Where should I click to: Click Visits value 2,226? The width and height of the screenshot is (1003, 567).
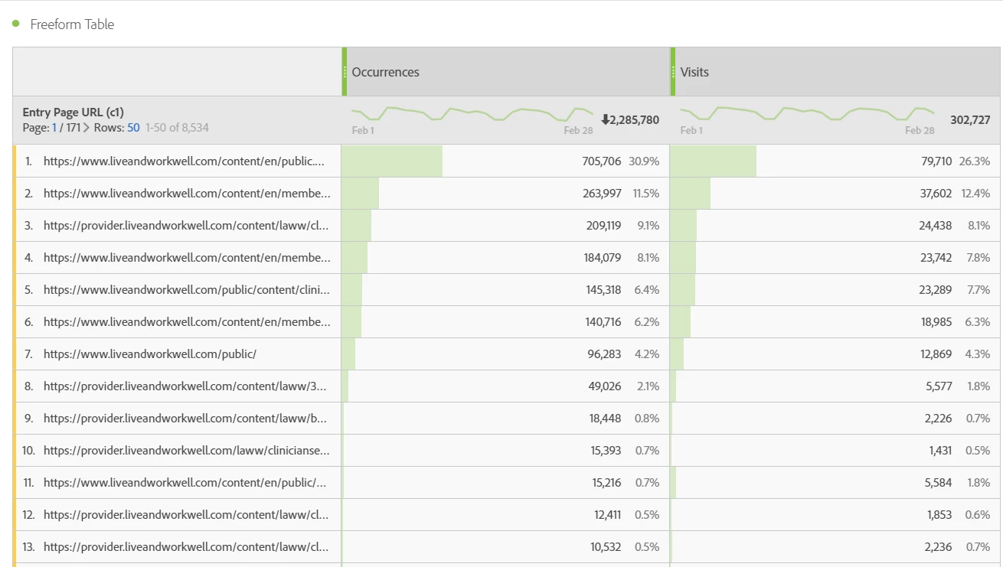coord(939,419)
